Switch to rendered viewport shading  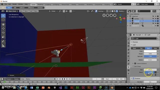(x=117, y=11)
